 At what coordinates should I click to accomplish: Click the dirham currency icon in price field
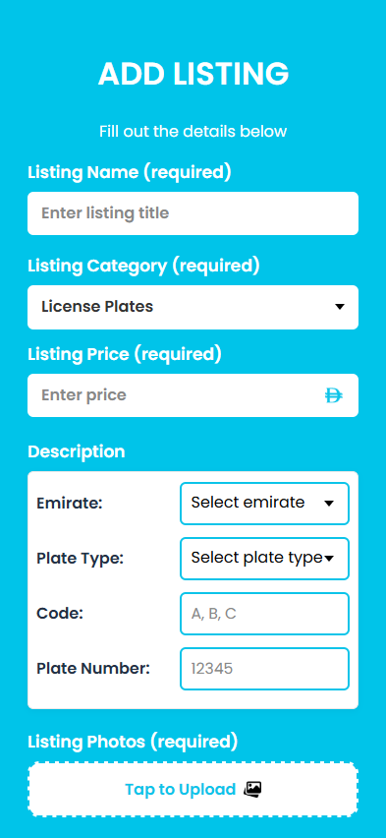click(334, 395)
